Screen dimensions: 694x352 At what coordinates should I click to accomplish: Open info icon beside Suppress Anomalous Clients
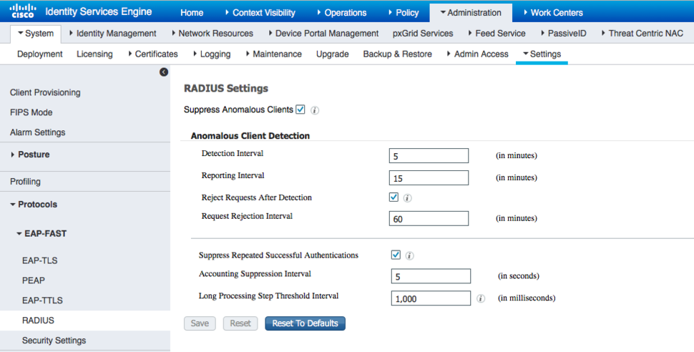315,110
